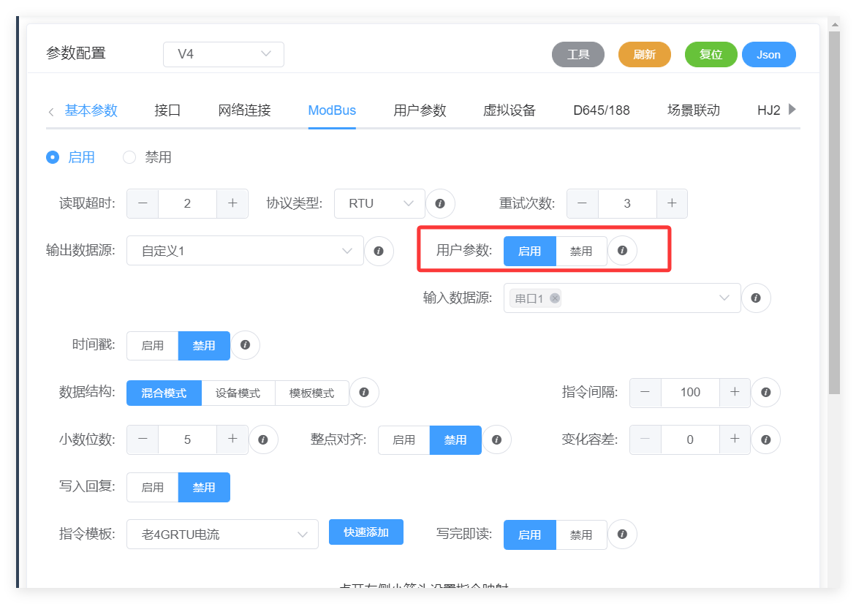Remove the 串口1 tag

[x=555, y=298]
